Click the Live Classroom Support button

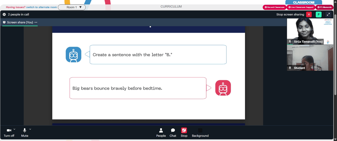click(301, 7)
